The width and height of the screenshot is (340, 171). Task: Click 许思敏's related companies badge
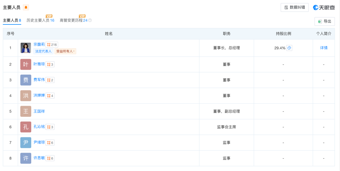click(x=50, y=158)
